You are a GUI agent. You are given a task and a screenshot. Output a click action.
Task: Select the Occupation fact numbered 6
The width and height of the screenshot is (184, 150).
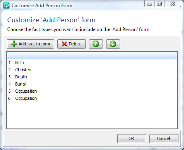point(92,98)
